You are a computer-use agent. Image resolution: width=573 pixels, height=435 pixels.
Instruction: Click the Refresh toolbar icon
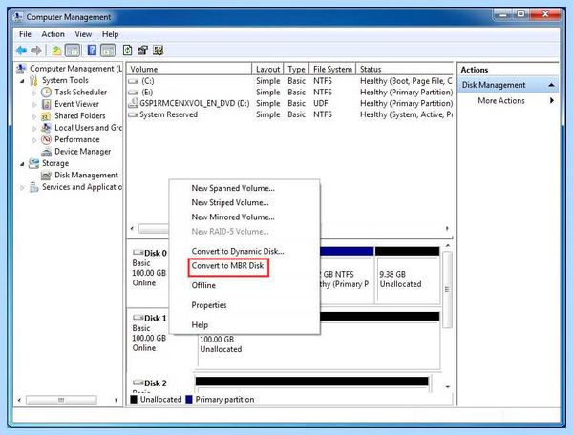(x=127, y=50)
